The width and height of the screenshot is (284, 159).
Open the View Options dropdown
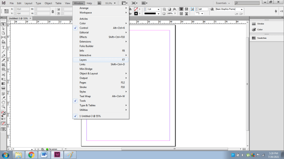click(124, 3)
